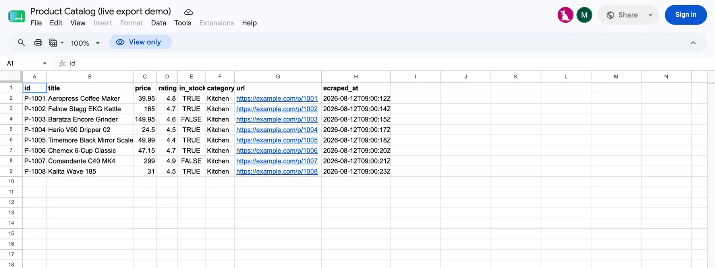Open the Sheets home icon
The width and height of the screenshot is (715, 268).
click(x=16, y=17)
